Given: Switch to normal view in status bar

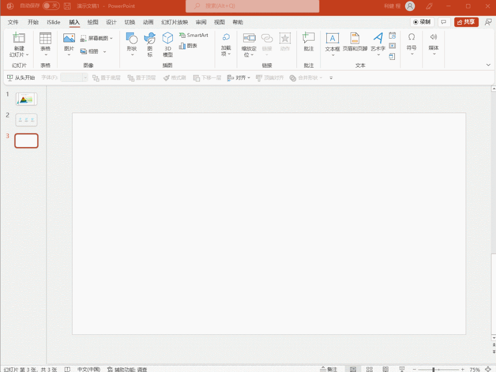Looking at the screenshot, I should click(353, 369).
